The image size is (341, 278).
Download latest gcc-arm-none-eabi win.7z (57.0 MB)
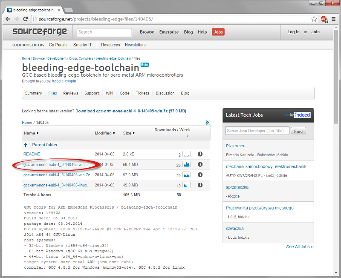(x=131, y=111)
